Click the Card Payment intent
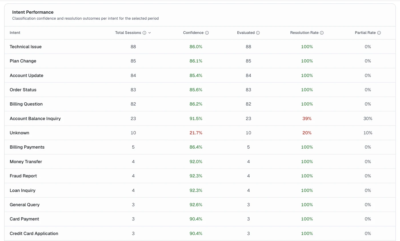This screenshot has width=400, height=241. click(x=24, y=219)
